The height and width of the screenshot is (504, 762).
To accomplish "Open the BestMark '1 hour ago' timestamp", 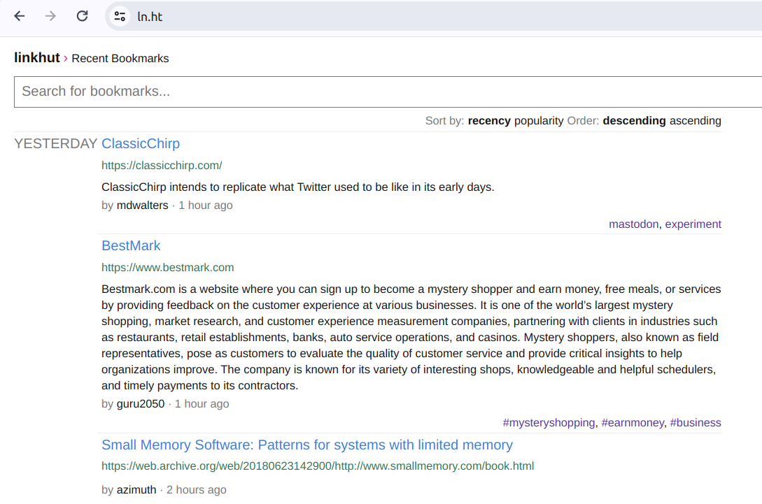I will [202, 404].
